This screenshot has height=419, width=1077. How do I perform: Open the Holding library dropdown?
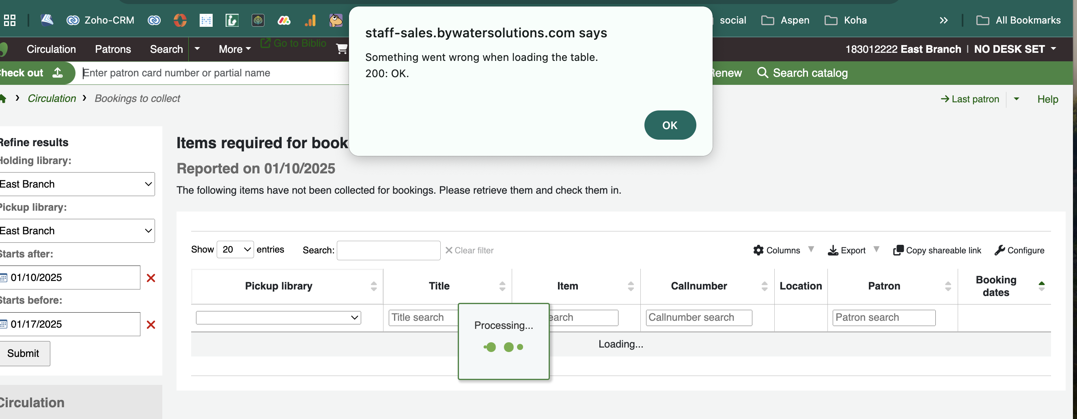click(x=77, y=184)
